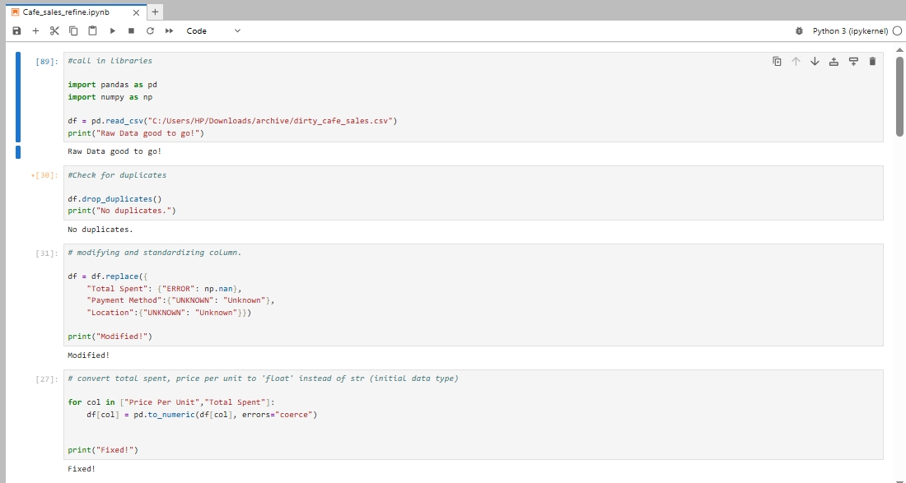Viewport: 906px width, 483px height.
Task: Click the notebook icon on the tab
Action: point(16,12)
